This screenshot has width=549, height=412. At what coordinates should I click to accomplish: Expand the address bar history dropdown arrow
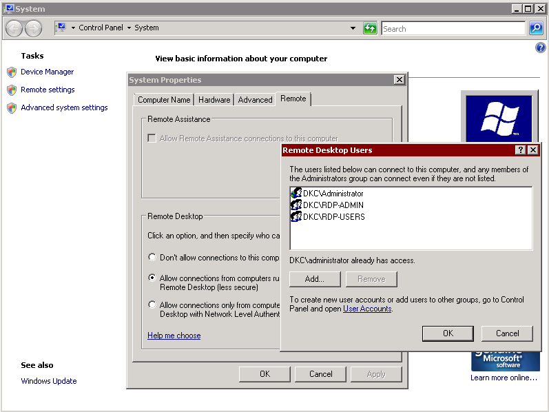[353, 28]
